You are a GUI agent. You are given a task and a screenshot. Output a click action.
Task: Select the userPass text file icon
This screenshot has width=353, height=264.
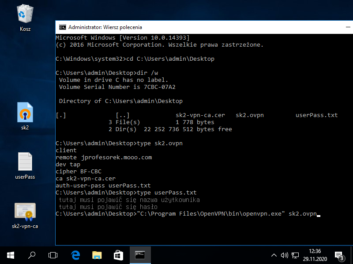(25, 162)
